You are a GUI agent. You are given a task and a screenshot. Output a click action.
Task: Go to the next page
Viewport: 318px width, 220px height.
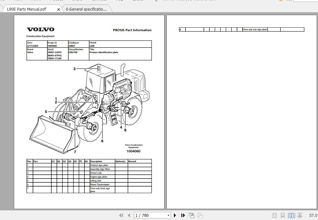[175, 215]
